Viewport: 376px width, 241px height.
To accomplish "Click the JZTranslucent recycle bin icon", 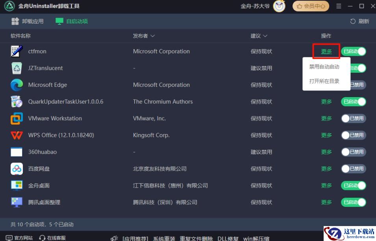I will tap(17, 68).
